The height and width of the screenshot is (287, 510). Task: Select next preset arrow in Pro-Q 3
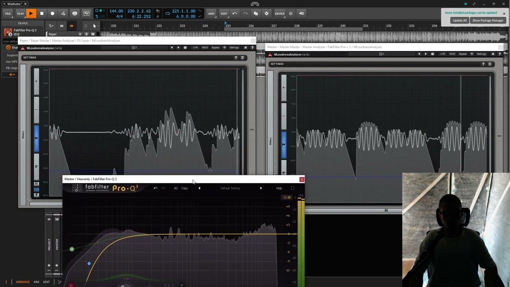pos(261,188)
